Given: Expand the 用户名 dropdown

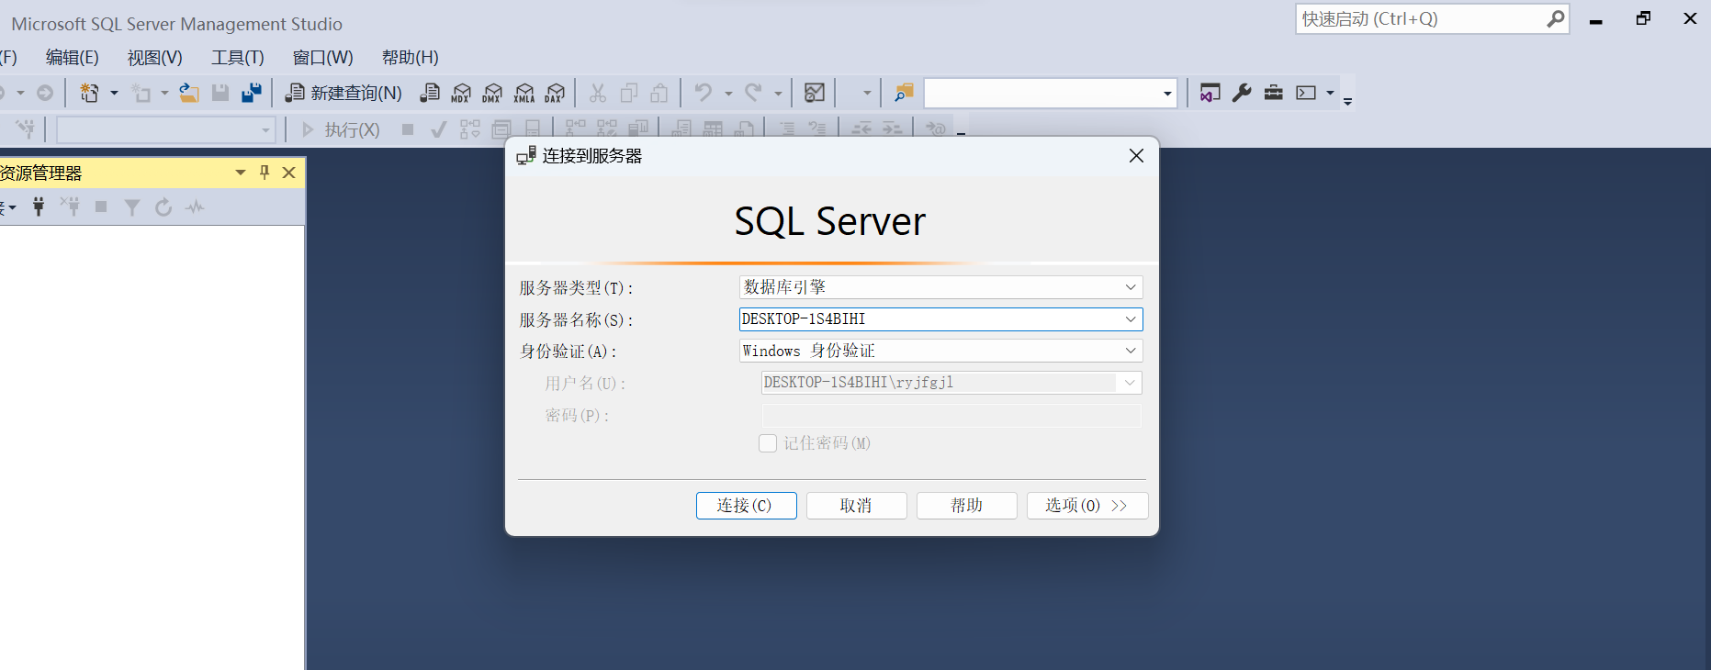Looking at the screenshot, I should pyautogui.click(x=1130, y=383).
